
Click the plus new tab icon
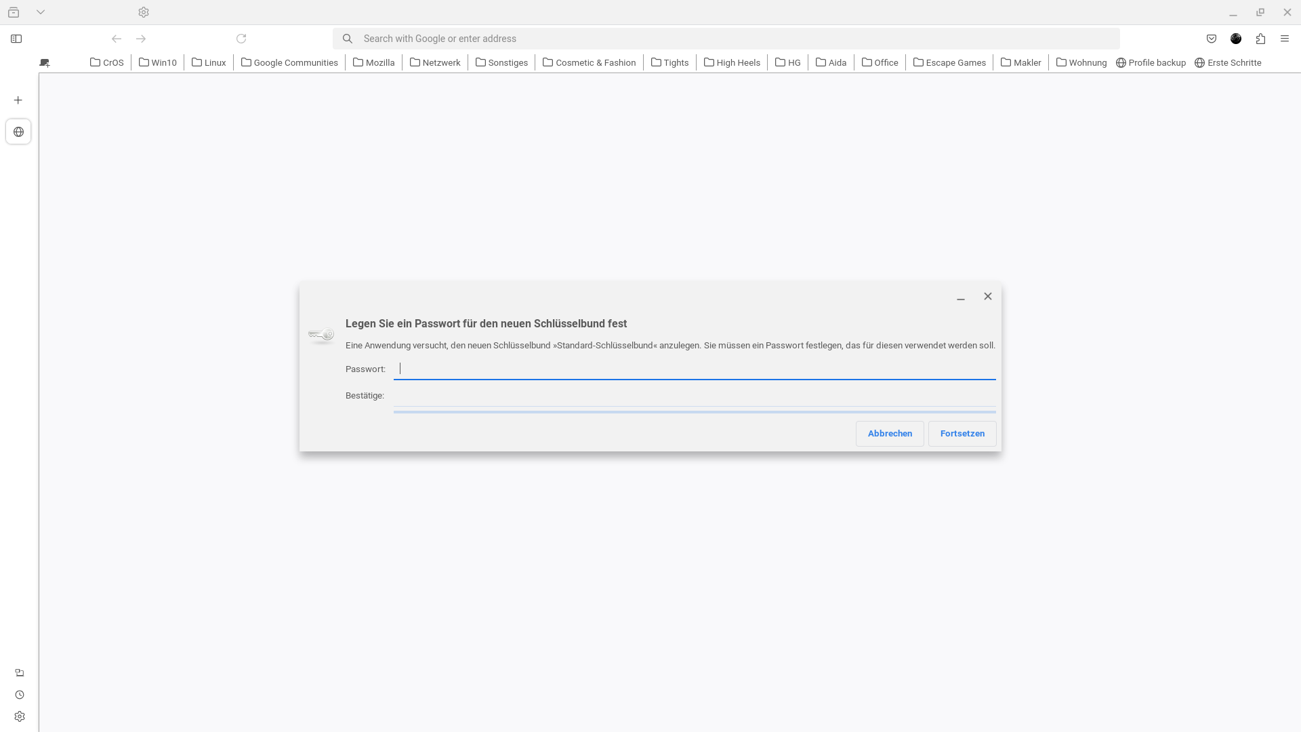pyautogui.click(x=18, y=100)
